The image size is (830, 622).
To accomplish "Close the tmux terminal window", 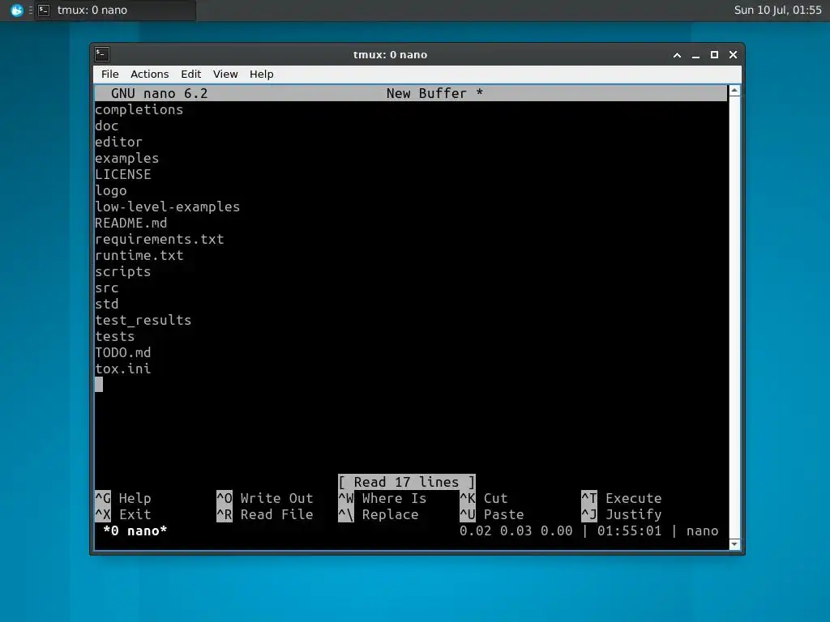I will [x=733, y=55].
